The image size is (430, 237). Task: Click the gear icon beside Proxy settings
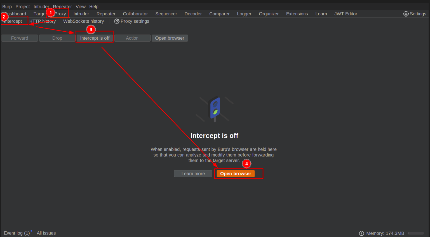[x=117, y=21]
